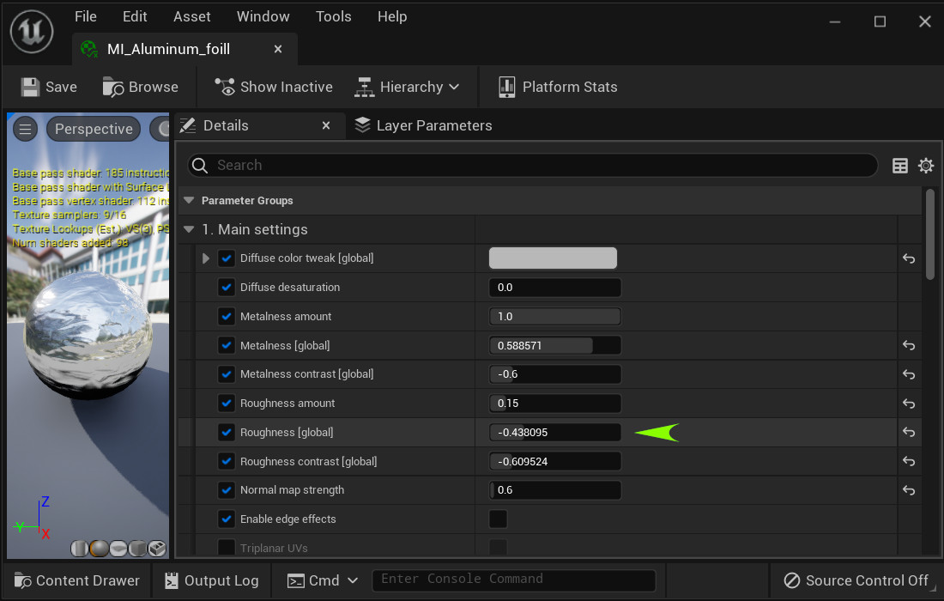Collapse the 1. Main settings group
Screen dimensions: 944x601
pos(189,229)
